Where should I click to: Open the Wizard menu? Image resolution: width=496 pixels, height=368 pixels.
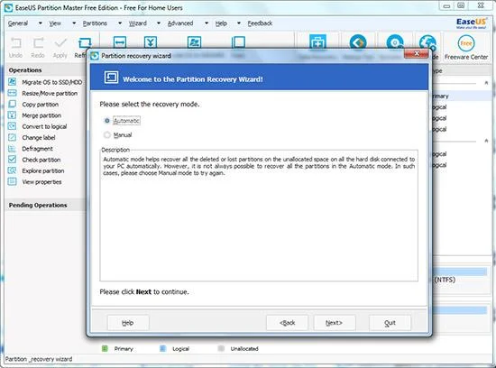pos(138,23)
